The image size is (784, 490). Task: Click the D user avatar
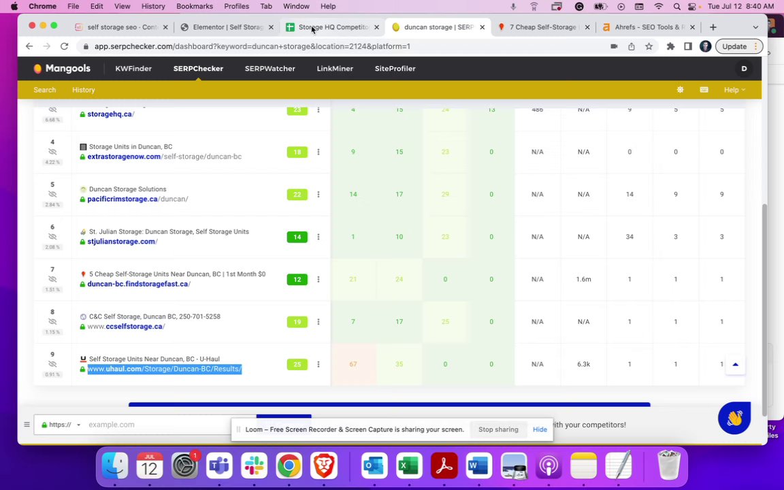click(744, 69)
